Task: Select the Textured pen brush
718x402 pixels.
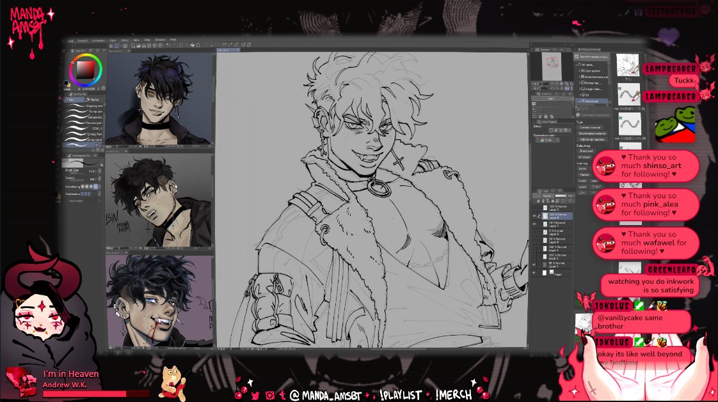Action: 83,123
